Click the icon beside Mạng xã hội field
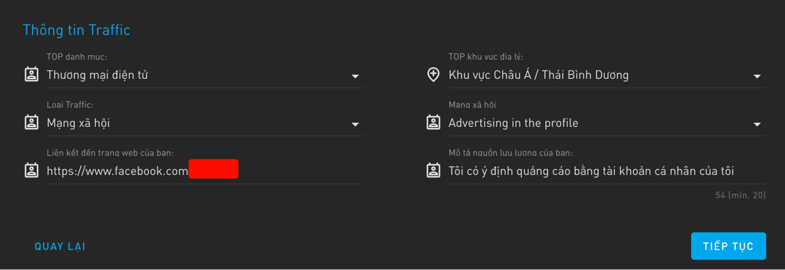Image resolution: width=785 pixels, height=270 pixels. click(x=433, y=122)
